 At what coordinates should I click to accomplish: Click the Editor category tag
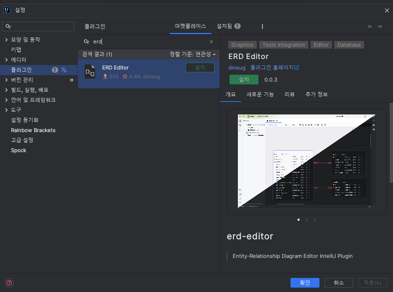(321, 45)
